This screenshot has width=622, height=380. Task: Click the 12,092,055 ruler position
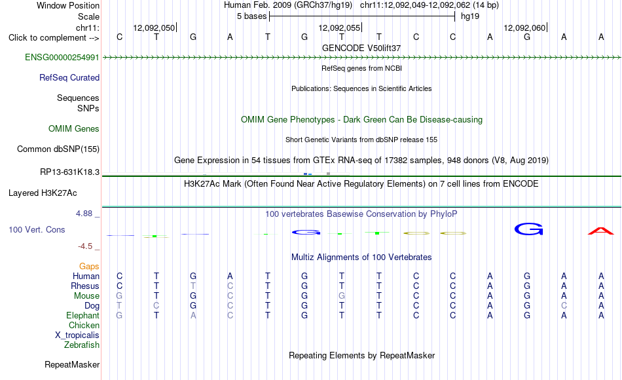click(339, 28)
